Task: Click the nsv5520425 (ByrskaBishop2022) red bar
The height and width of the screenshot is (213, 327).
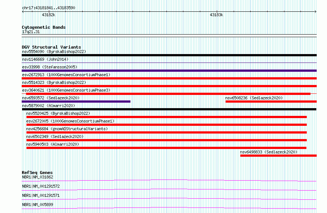Action: click(167, 117)
